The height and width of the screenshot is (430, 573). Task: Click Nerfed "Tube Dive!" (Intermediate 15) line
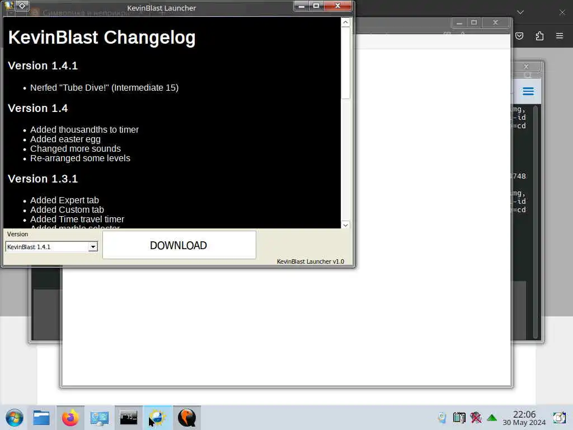click(x=104, y=88)
